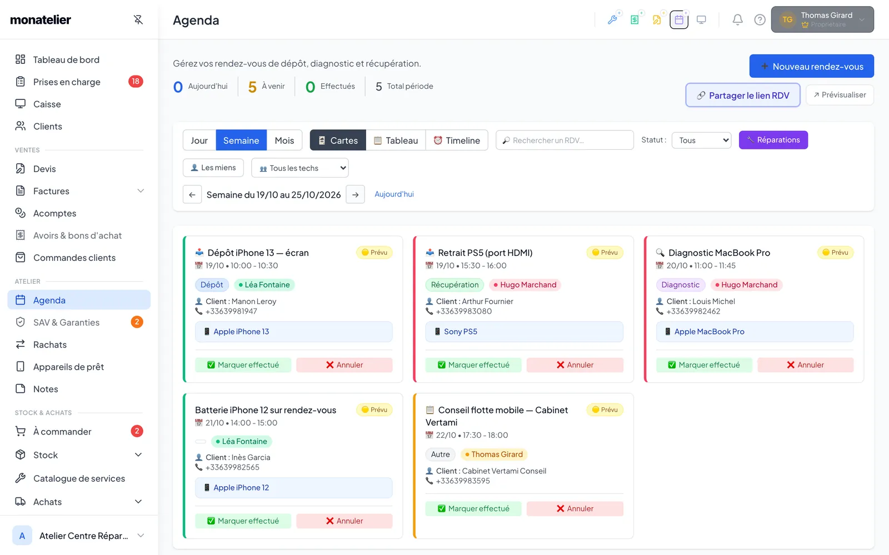Click the monatelier logo
The image size is (889, 555).
coord(41,20)
